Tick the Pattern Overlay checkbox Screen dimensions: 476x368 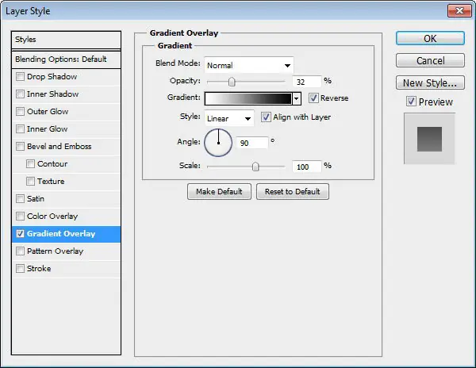pyautogui.click(x=20, y=251)
